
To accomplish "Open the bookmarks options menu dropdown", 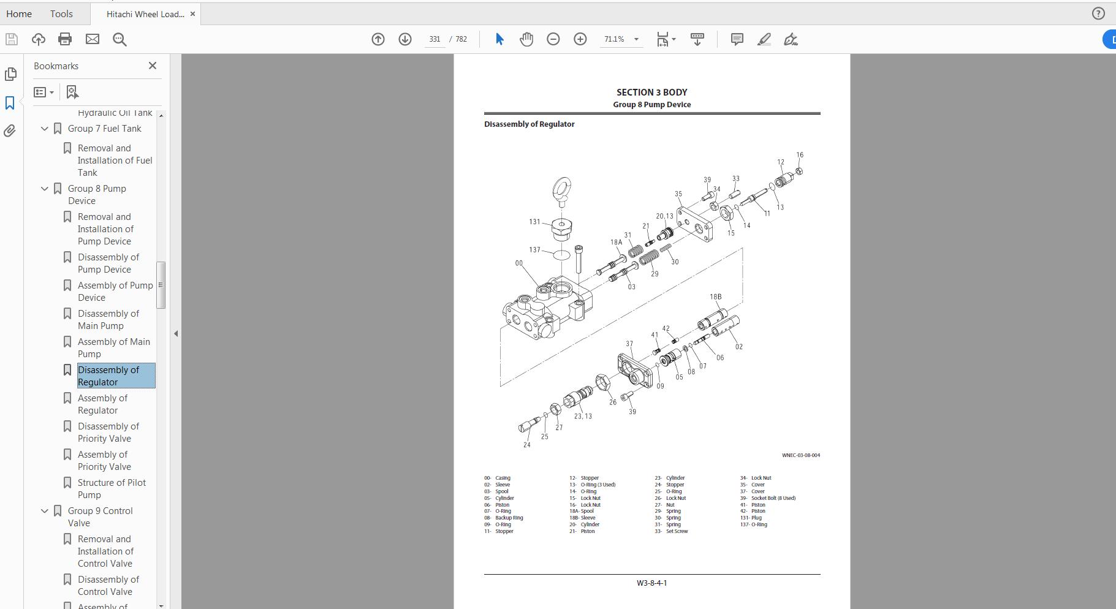I will 44,92.
